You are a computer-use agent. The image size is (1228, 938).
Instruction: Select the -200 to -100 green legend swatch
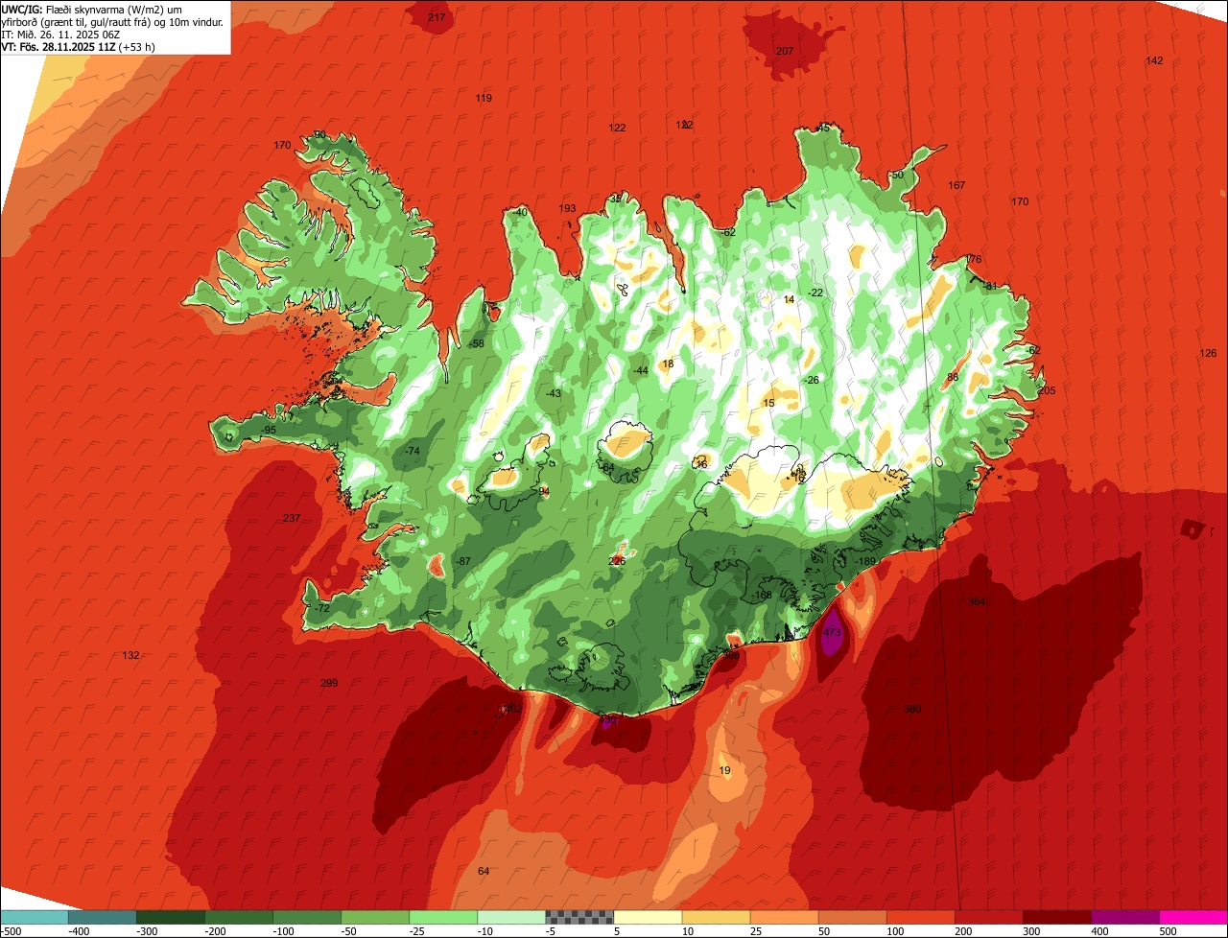(x=238, y=917)
